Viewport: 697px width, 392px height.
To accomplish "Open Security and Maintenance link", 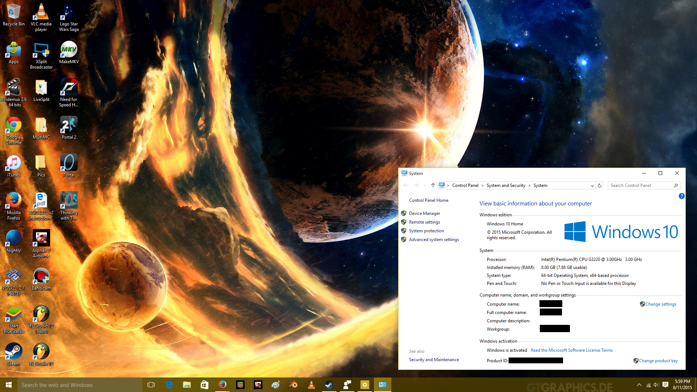I will 434,360.
